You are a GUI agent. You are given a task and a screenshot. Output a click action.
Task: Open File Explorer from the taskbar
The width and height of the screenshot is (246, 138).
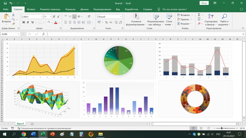[x=101, y=134]
